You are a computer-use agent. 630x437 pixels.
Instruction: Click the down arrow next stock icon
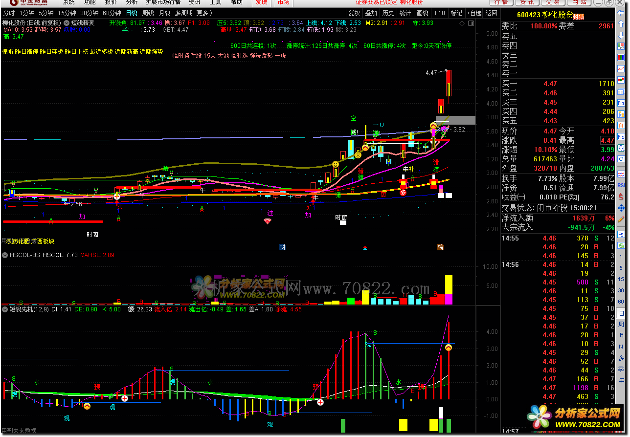pos(621,35)
